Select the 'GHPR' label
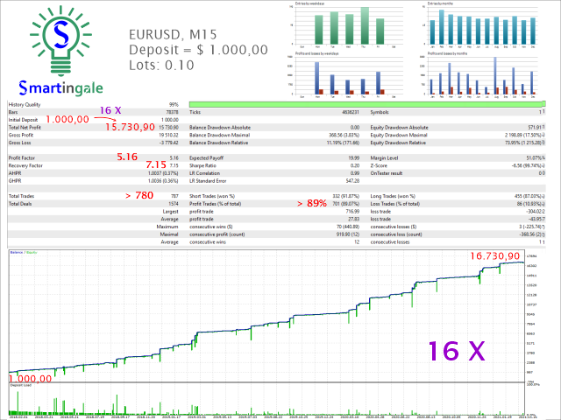561x420 pixels. [15, 181]
